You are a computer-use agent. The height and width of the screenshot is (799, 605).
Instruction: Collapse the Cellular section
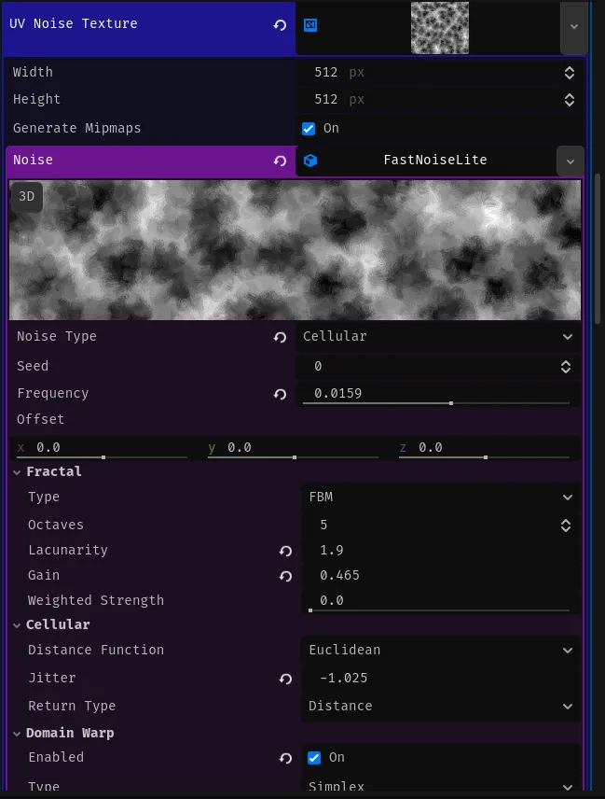[16, 624]
